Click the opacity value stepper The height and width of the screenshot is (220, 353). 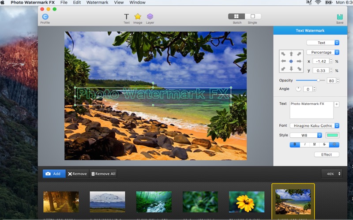[338, 81]
